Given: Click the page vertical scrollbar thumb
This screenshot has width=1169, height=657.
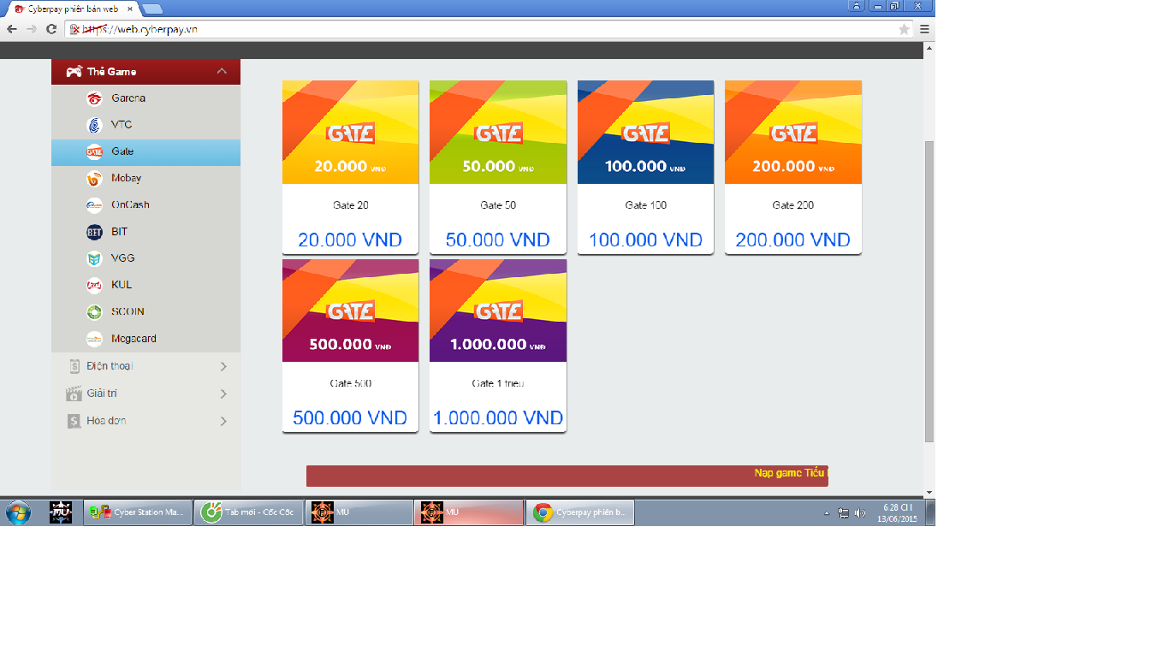Looking at the screenshot, I should tap(929, 291).
